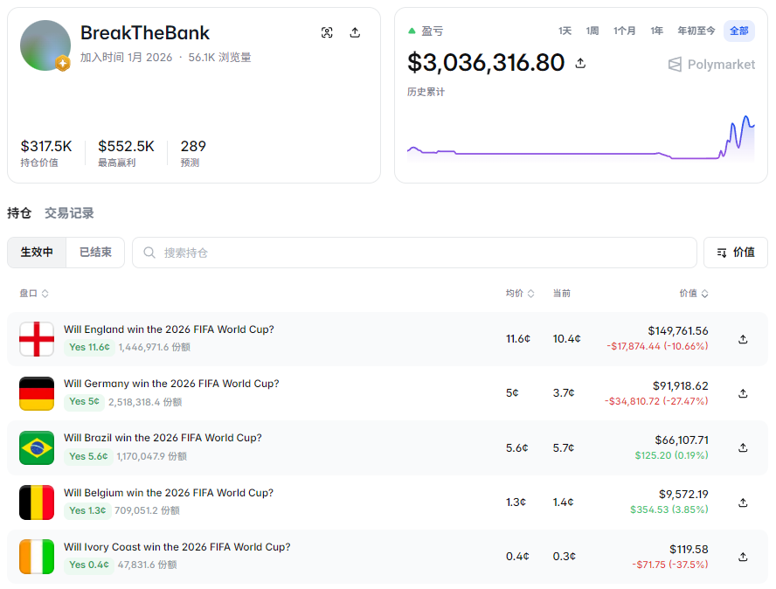Share the Germany World Cup position
The height and width of the screenshot is (589, 776).
(743, 393)
